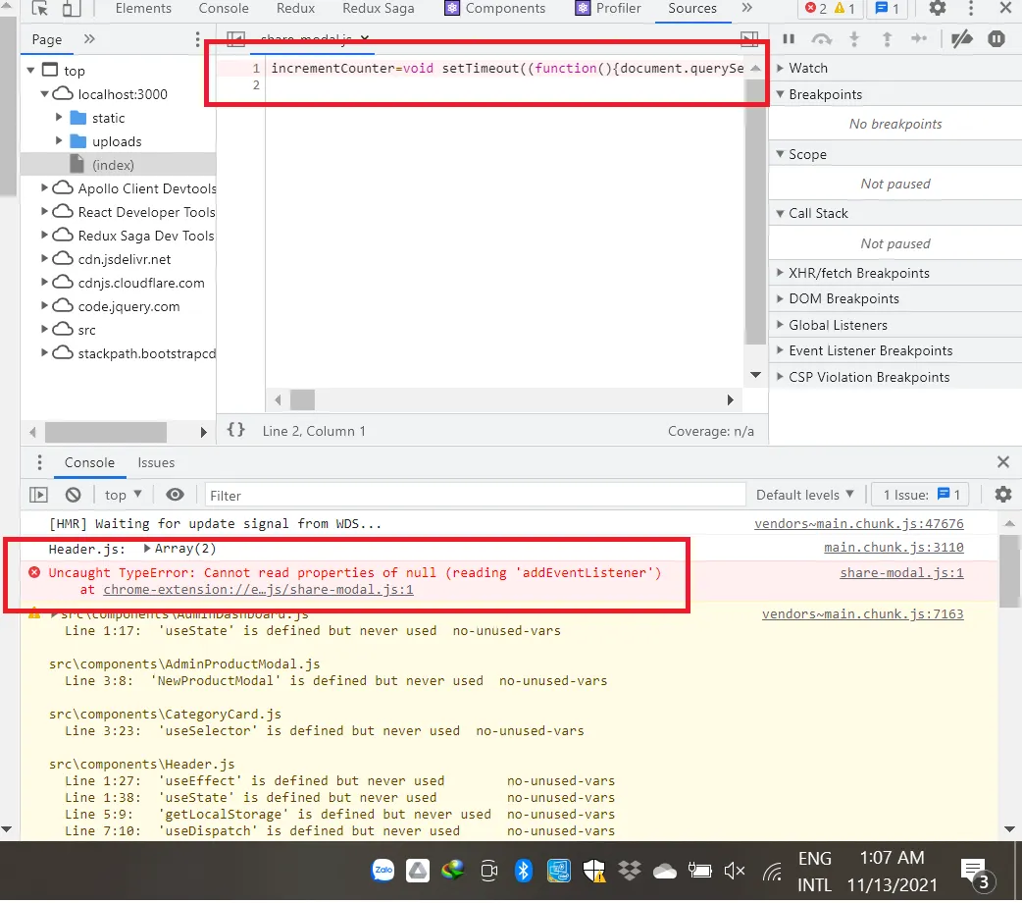Expand the uploads folder
The height and width of the screenshot is (903, 1022).
tap(59, 141)
